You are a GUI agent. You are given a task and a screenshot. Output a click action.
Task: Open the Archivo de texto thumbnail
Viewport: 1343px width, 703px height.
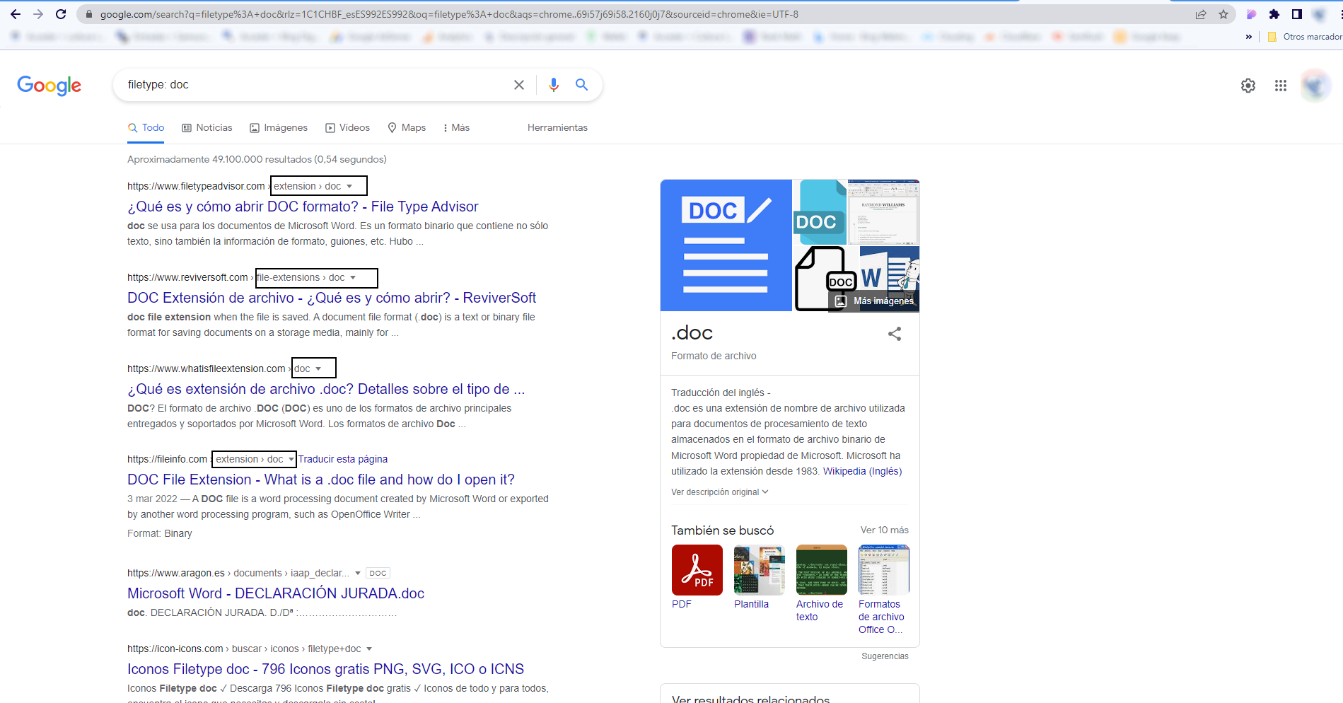[x=822, y=570]
